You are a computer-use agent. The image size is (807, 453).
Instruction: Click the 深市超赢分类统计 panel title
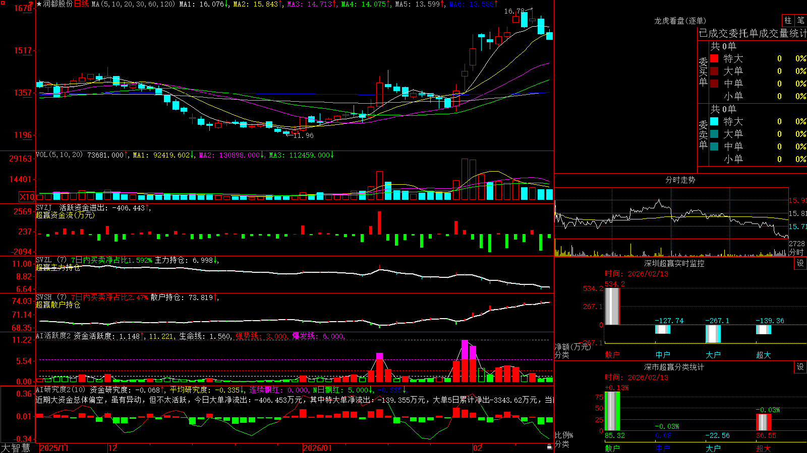click(x=674, y=367)
